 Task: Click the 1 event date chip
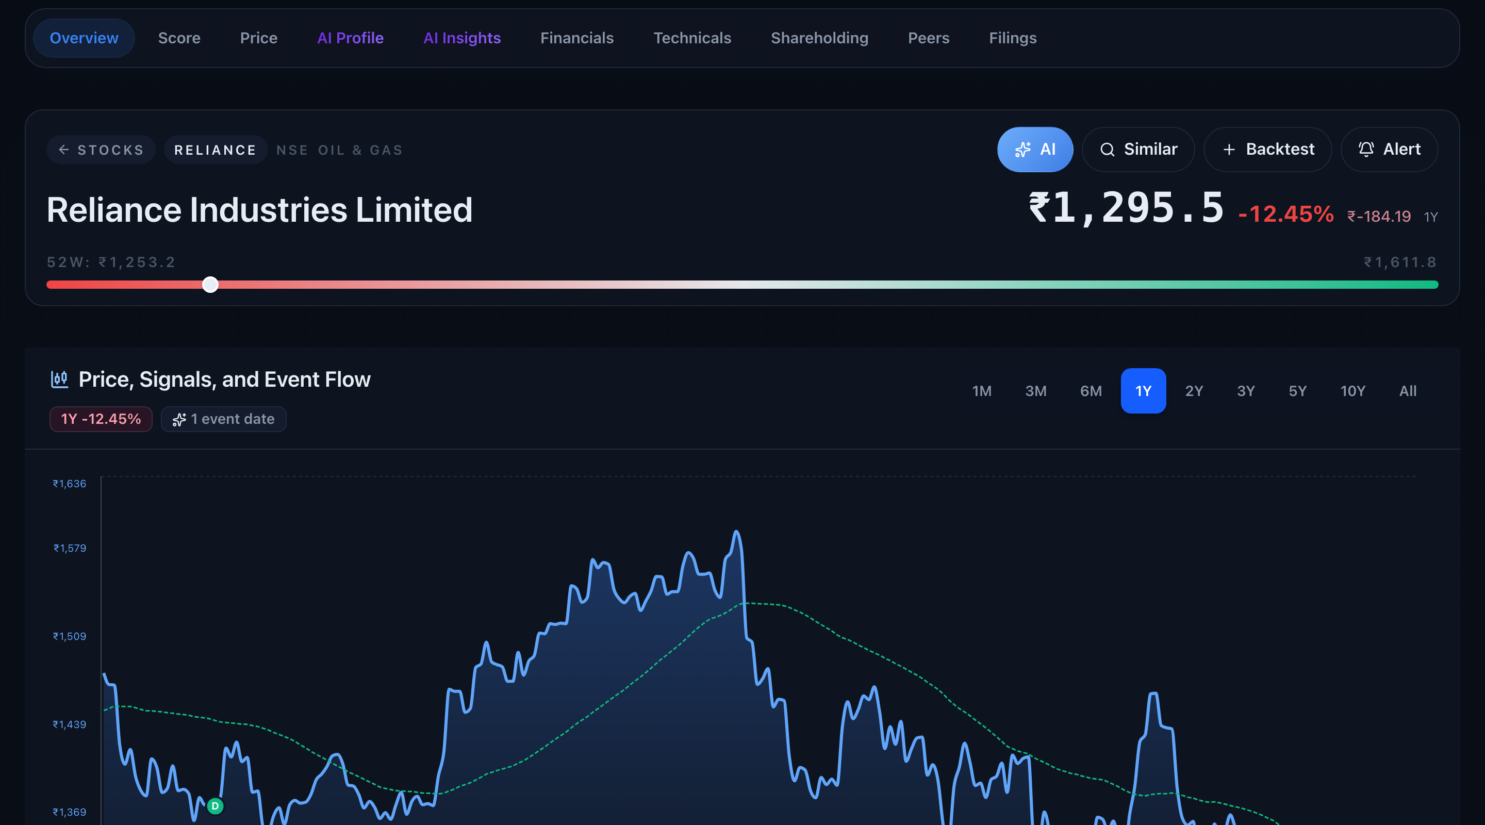click(x=224, y=419)
